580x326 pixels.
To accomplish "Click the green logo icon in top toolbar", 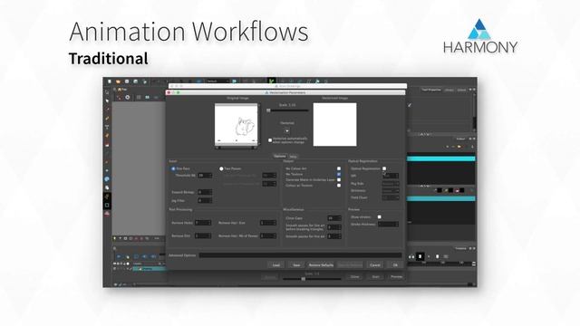I will coord(272,81).
